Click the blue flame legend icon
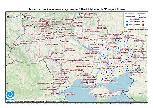This screenshot has width=153, height=108. pos(127,24)
